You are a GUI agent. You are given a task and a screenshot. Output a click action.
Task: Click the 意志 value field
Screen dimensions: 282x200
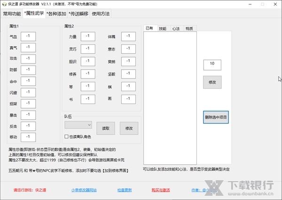tap(128, 49)
